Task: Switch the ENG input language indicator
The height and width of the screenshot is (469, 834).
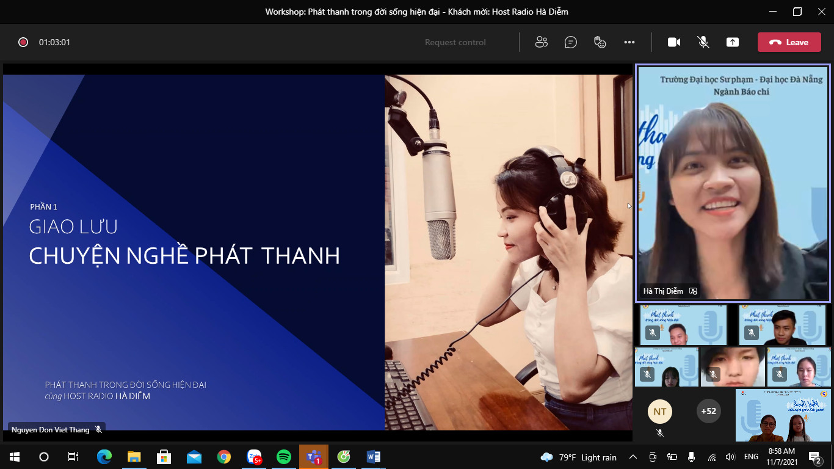Action: (752, 457)
